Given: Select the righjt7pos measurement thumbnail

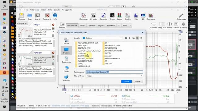Looking at the screenshot, I should [25, 60].
